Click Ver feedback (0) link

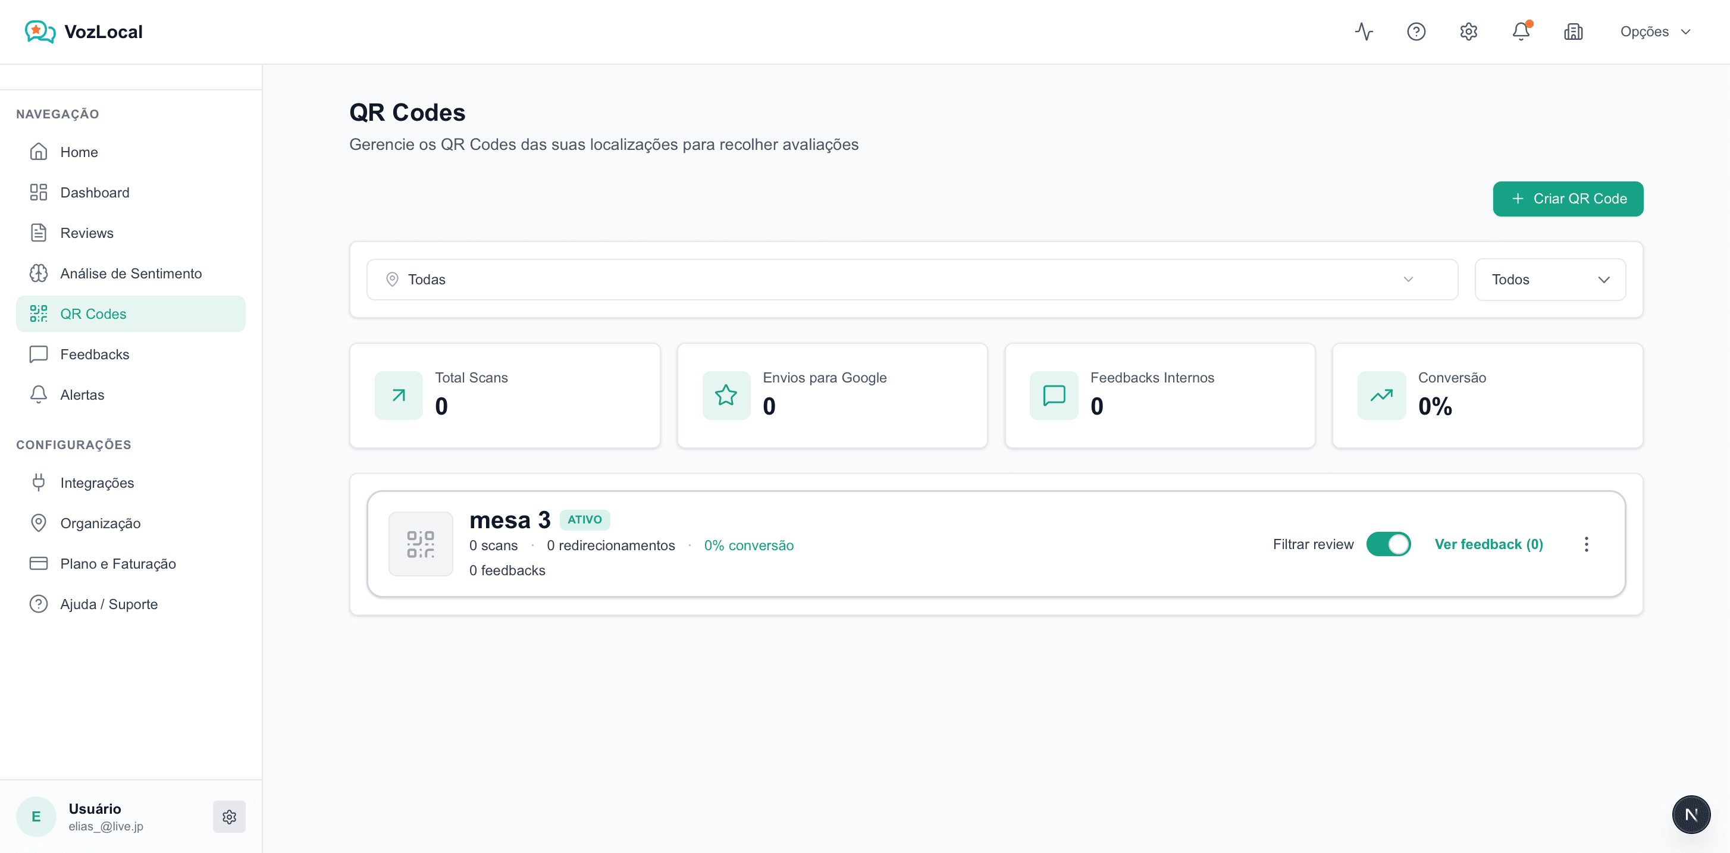point(1488,544)
